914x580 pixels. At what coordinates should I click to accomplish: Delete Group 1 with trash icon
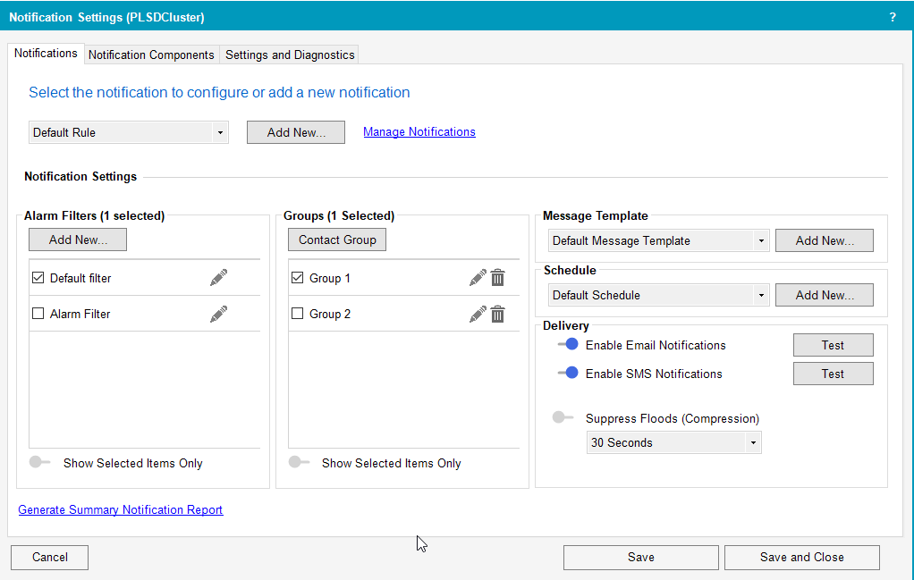pos(498,278)
